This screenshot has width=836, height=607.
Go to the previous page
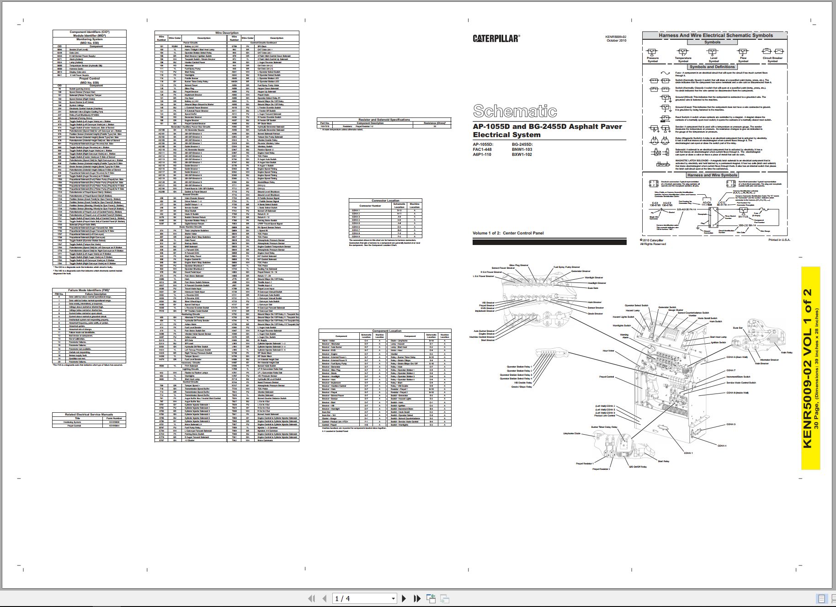click(x=325, y=598)
